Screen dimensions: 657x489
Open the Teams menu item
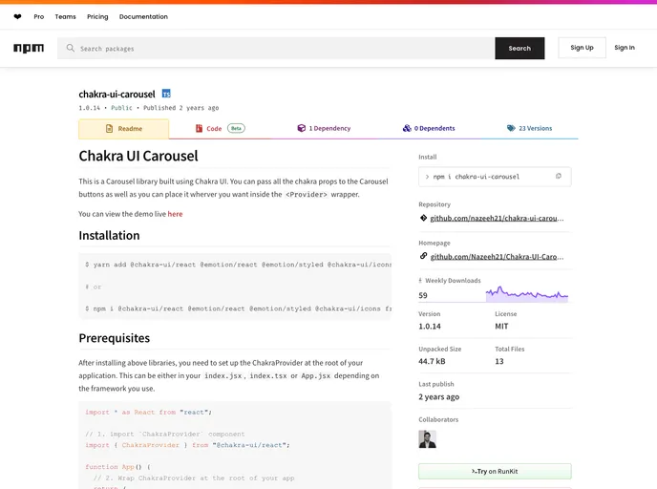point(65,17)
